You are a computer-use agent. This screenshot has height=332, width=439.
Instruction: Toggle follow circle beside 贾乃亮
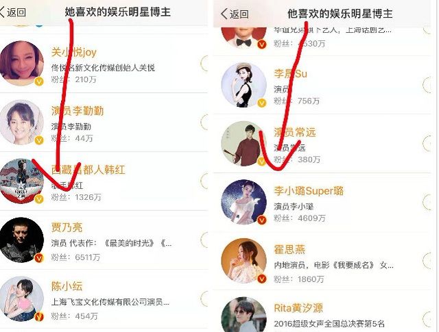204,240
